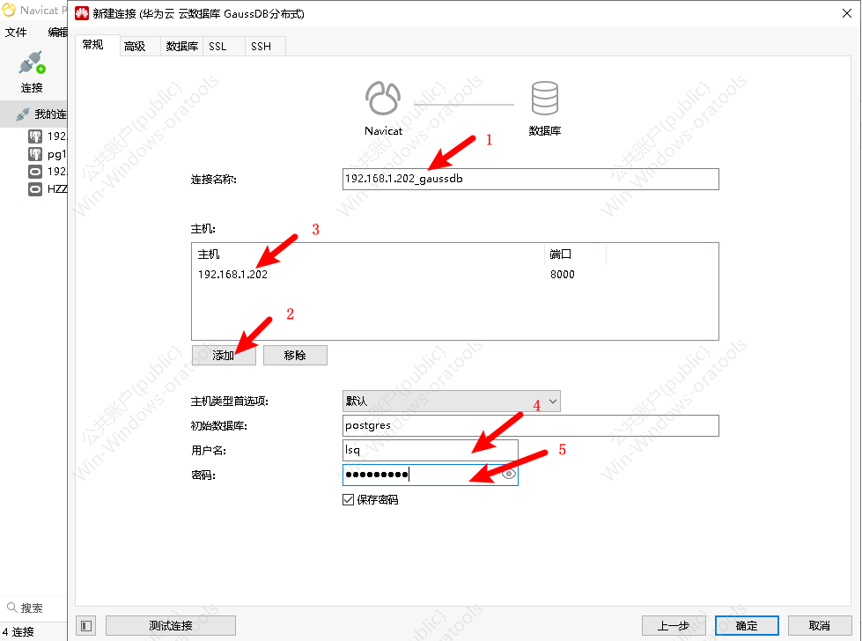Image resolution: width=862 pixels, height=641 pixels.
Task: Toggle the sidebar panel icon beside 测试连接
Action: [x=85, y=625]
